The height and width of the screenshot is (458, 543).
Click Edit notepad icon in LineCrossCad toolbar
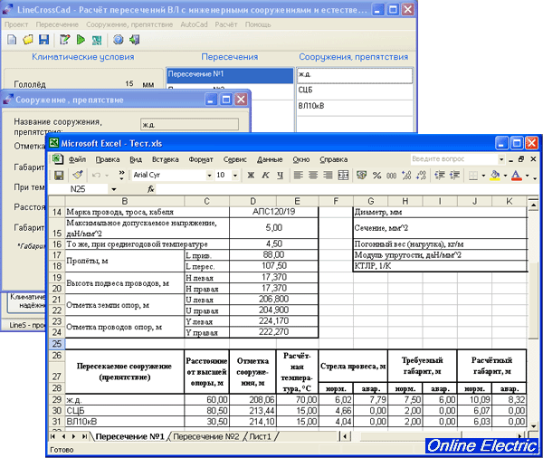tap(64, 40)
